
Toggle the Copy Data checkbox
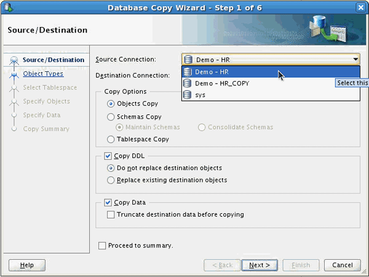click(108, 203)
